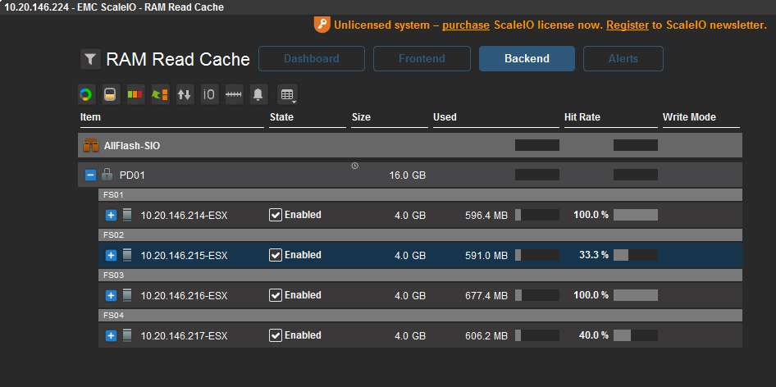Open the table view dropdown icon
Viewport: 776px width, 387px height.
[288, 94]
